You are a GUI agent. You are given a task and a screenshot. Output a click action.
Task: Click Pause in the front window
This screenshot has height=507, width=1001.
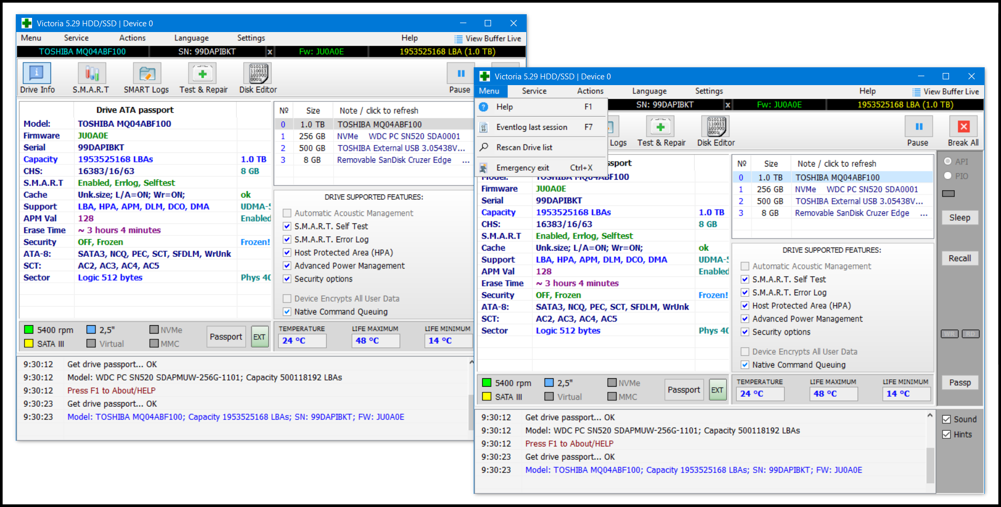918,131
